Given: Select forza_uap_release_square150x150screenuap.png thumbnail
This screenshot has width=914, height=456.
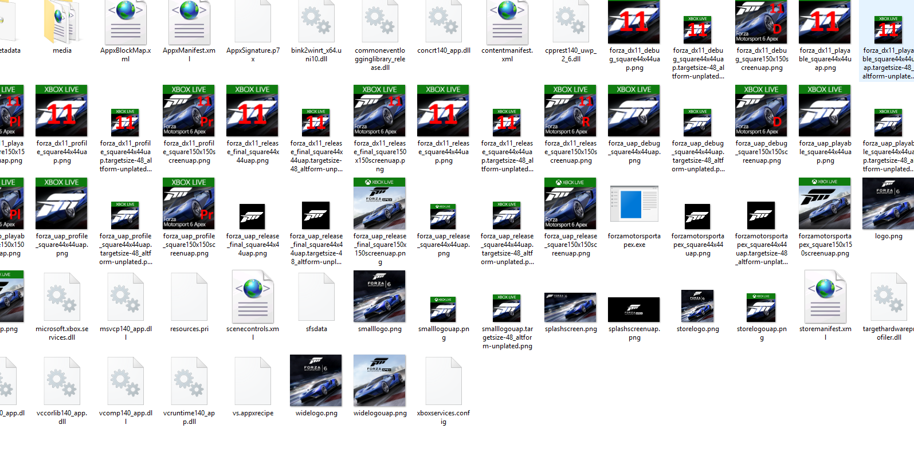Looking at the screenshot, I should pos(571,204).
